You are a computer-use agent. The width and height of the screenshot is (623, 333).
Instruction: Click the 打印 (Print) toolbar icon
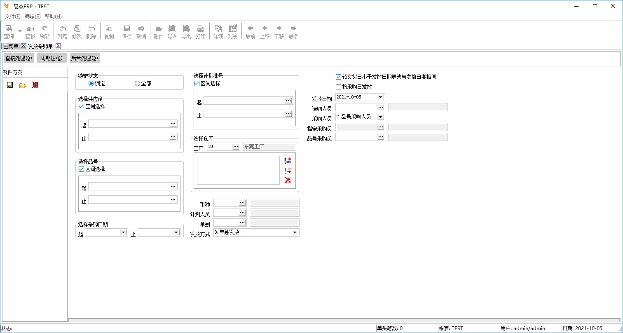coord(200,31)
